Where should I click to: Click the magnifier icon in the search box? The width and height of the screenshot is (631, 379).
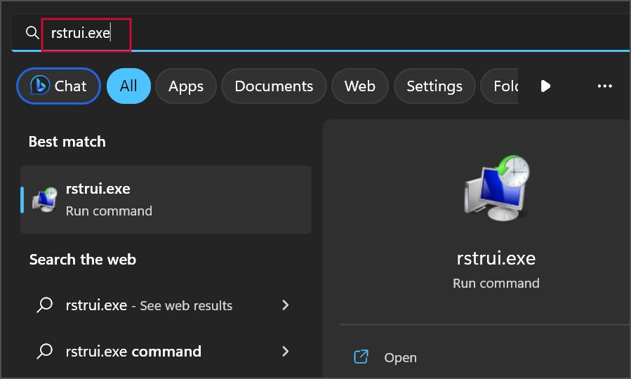pos(32,33)
